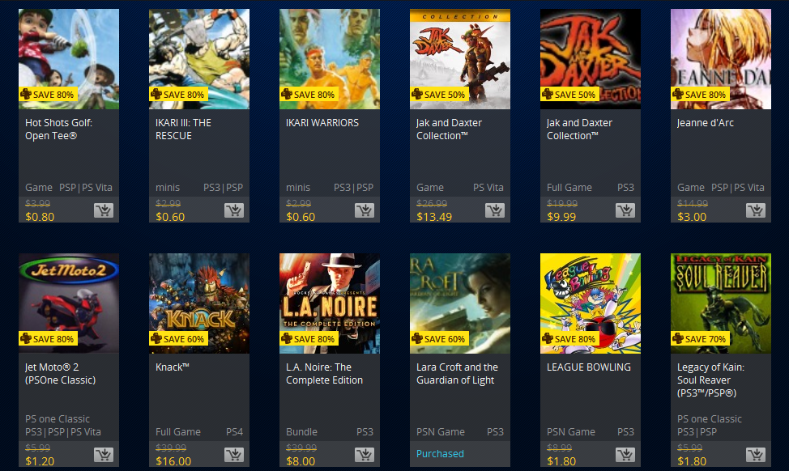Viewport: 789px width, 471px height.
Task: Add PS3 Jak and Daxter Collection to cart
Action: [x=625, y=210]
